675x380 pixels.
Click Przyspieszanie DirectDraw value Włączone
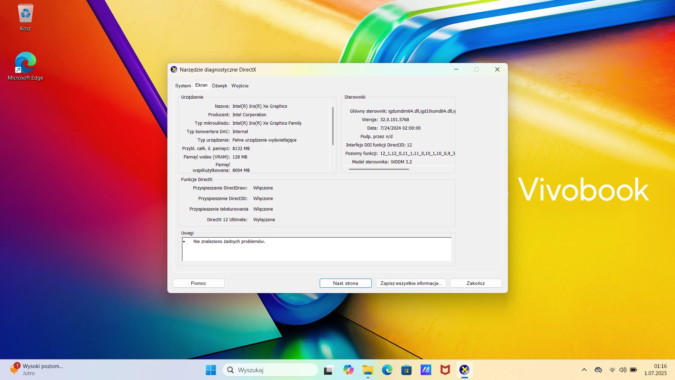coord(263,188)
